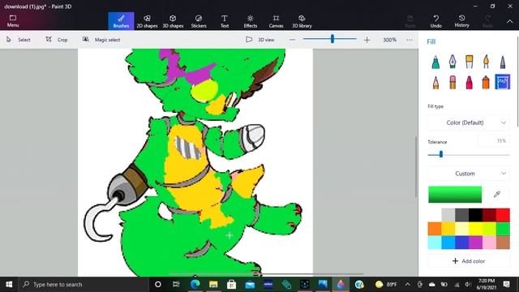Click the Windows taskbar search box
Screen dimensions: 519x292
tap(84, 284)
